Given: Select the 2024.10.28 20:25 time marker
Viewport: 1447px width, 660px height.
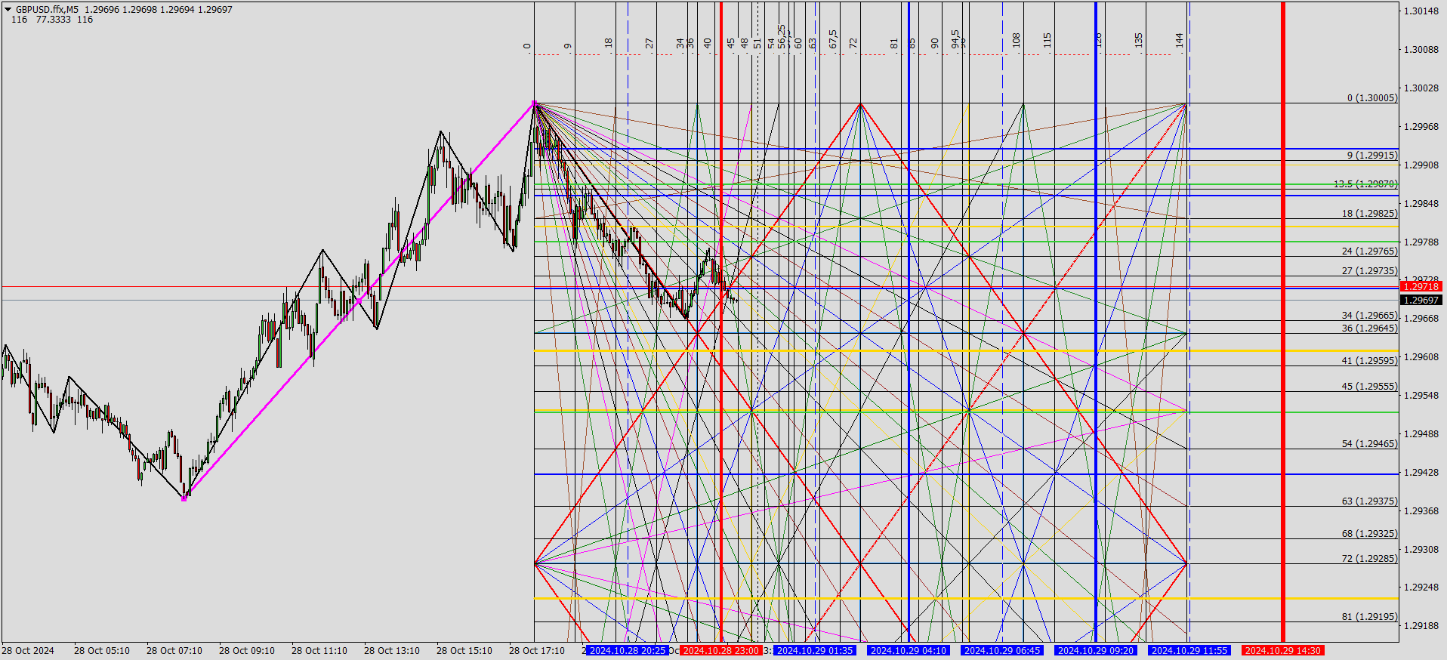Looking at the screenshot, I should [x=628, y=650].
